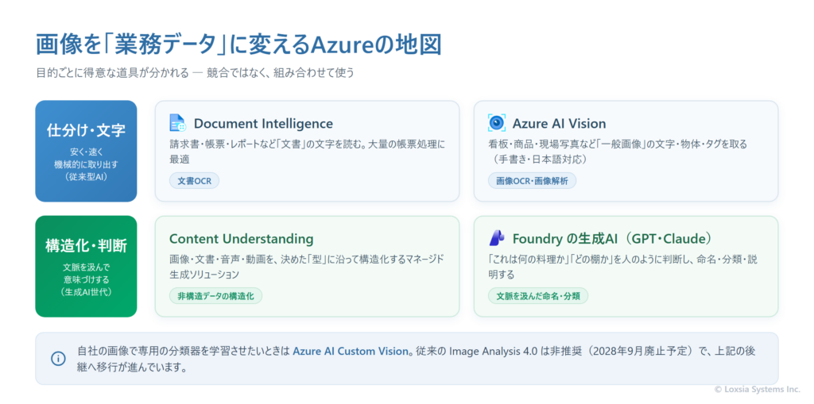814x404 pixels.
Task: Click the green 構造化・判断 category box
Action: 86,266
